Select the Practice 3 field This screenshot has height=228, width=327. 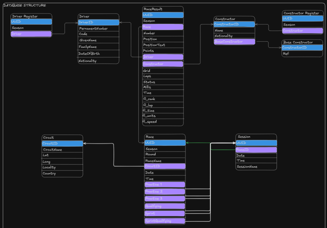tap(165, 199)
